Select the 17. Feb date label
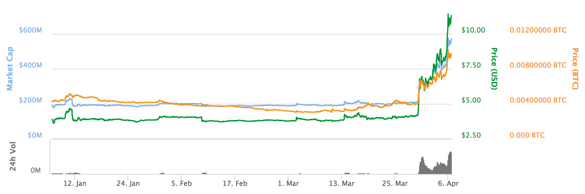This screenshot has width=585, height=194. click(x=235, y=184)
